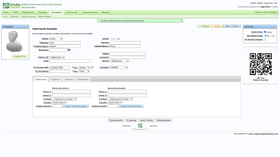Open the Ingreso dropdown

point(119,61)
